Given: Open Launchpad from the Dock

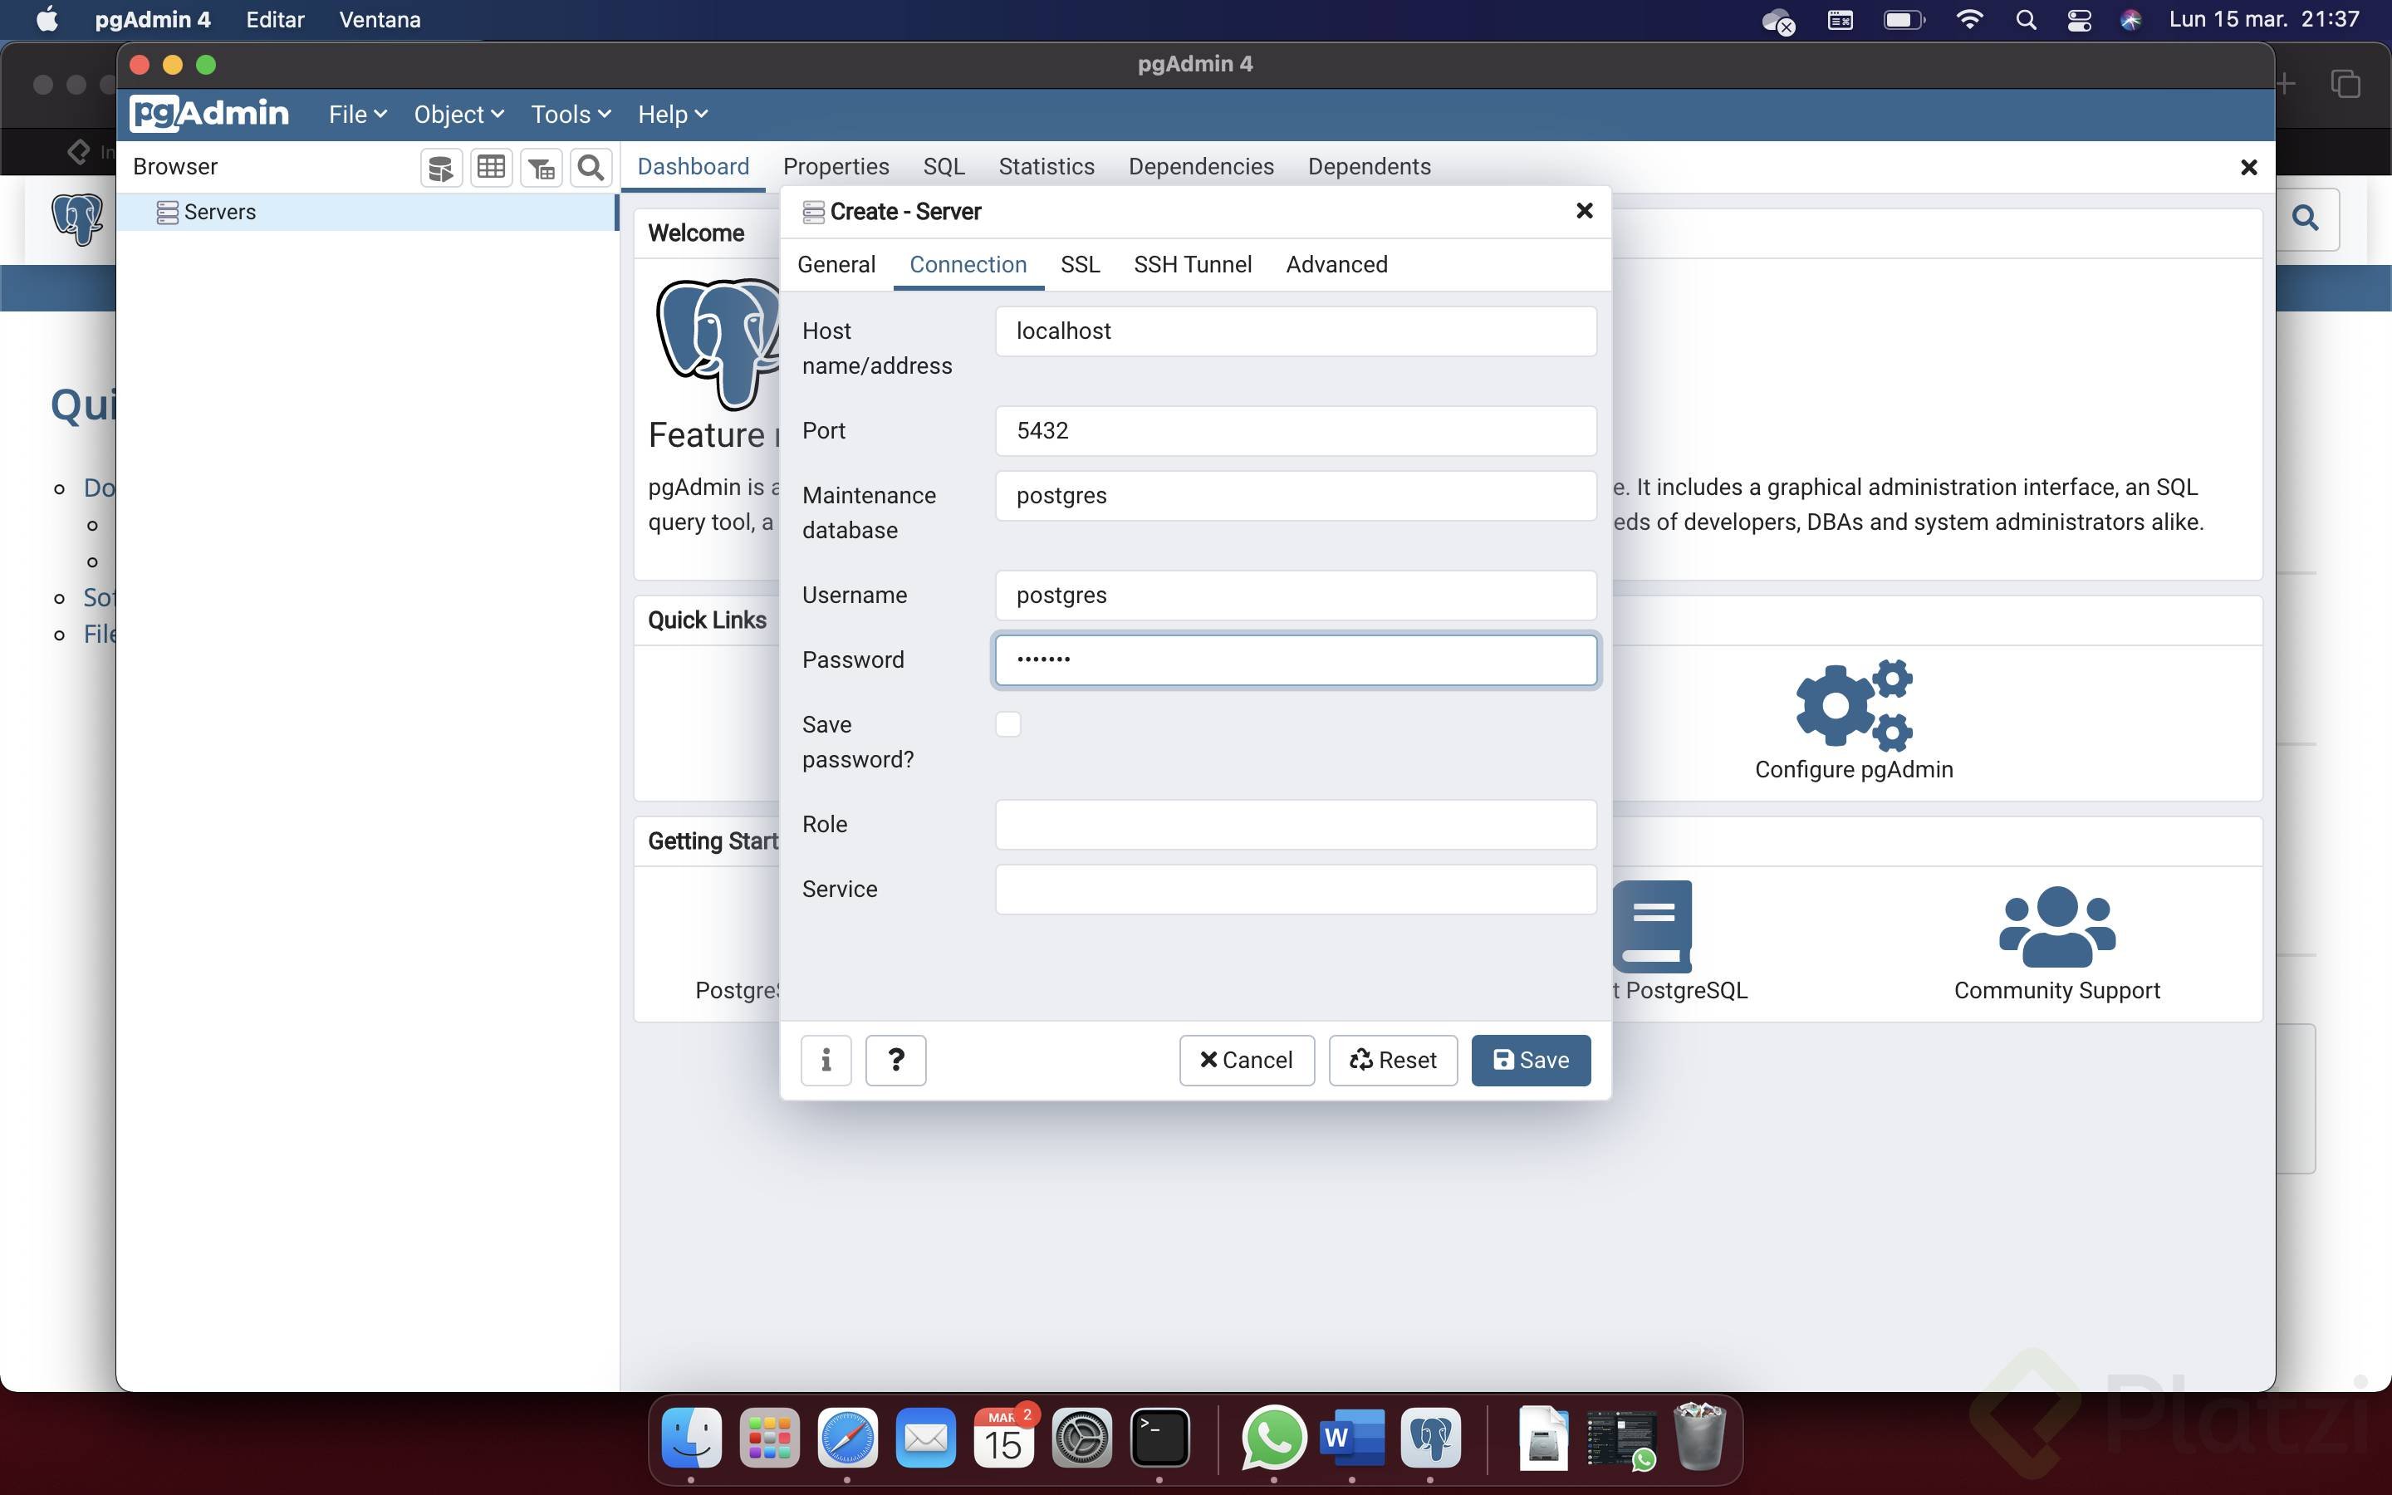Looking at the screenshot, I should 769,1437.
